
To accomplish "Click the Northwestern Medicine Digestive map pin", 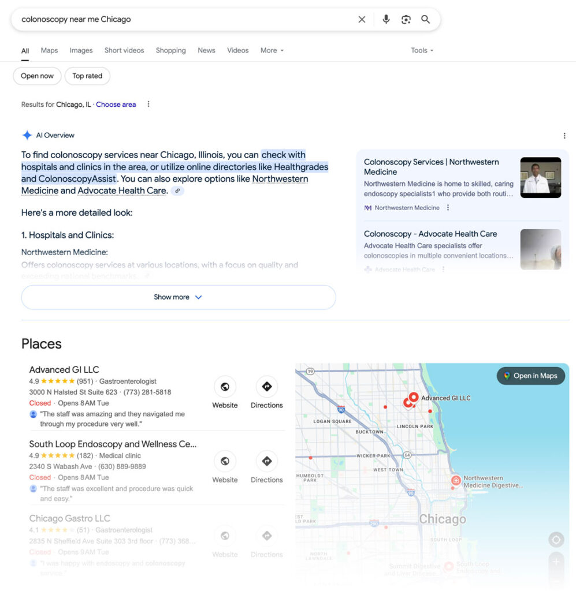I will pyautogui.click(x=456, y=480).
